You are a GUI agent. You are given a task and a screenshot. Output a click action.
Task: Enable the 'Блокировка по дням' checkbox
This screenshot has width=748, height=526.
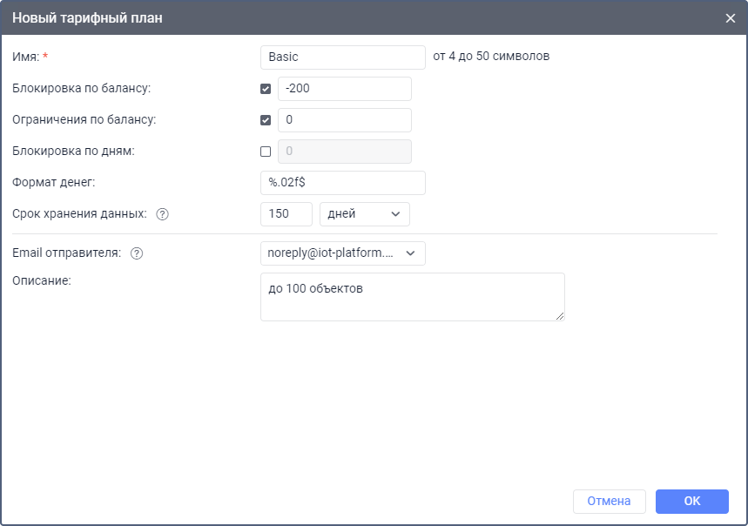coord(266,152)
